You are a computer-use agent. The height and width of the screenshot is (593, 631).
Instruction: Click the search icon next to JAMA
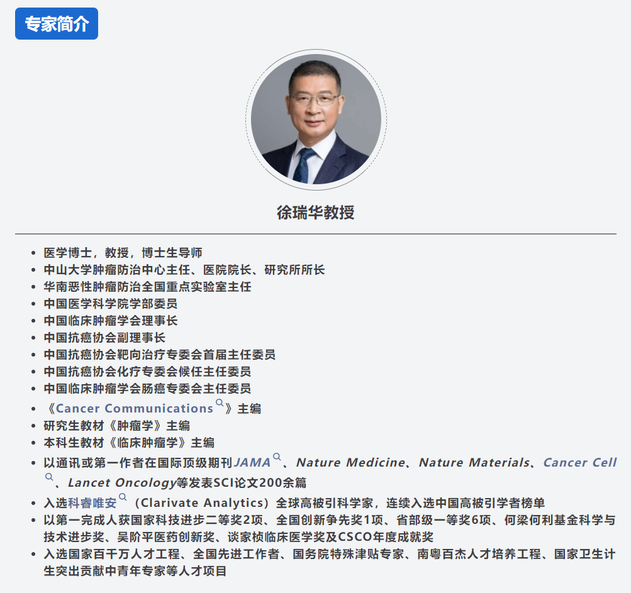[277, 457]
